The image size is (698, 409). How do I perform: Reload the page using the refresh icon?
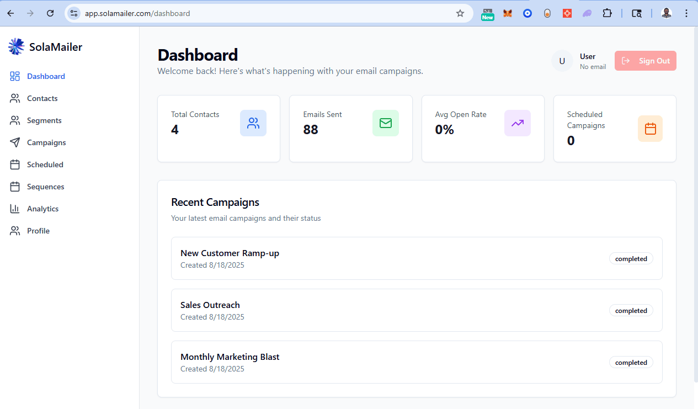pos(50,13)
